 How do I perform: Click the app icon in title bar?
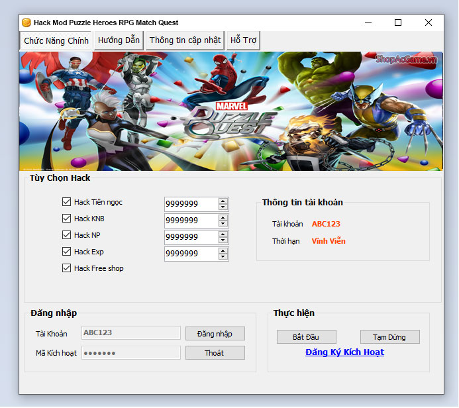coord(26,23)
